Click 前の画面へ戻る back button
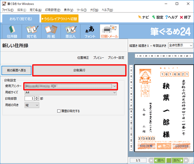 (16, 71)
